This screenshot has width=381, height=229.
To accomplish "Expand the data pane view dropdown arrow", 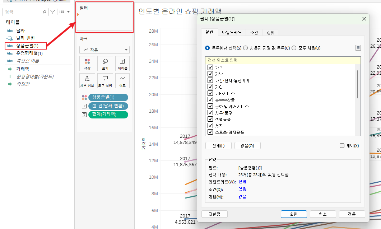I will click(x=69, y=11).
